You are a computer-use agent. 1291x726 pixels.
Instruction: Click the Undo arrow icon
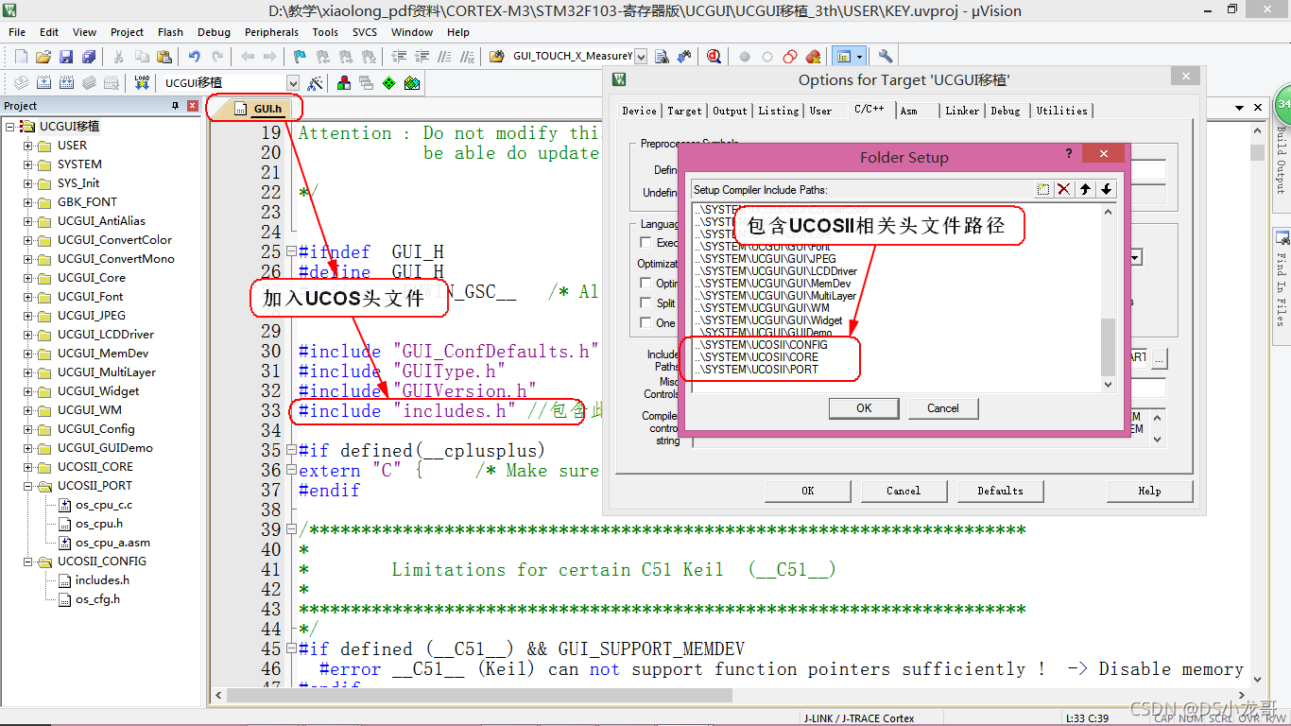[194, 56]
